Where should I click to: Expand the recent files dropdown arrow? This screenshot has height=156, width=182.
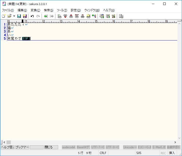14,16
